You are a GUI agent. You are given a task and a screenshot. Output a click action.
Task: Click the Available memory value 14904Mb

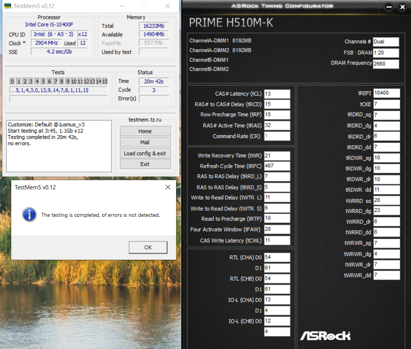tap(154, 34)
